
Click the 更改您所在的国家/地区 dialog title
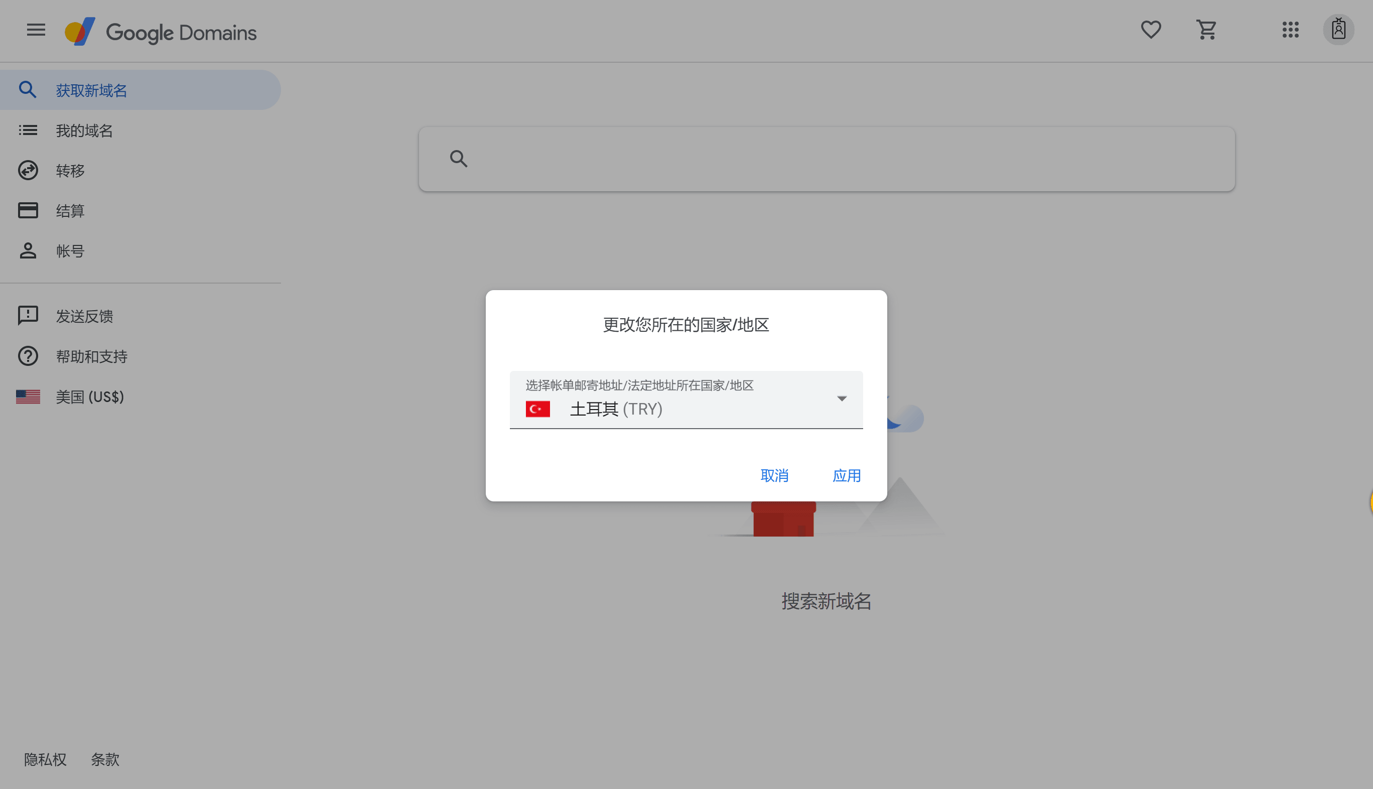(686, 325)
